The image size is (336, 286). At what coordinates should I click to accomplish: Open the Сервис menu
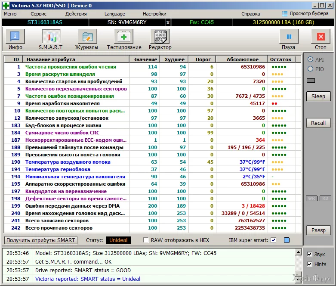[39, 14]
